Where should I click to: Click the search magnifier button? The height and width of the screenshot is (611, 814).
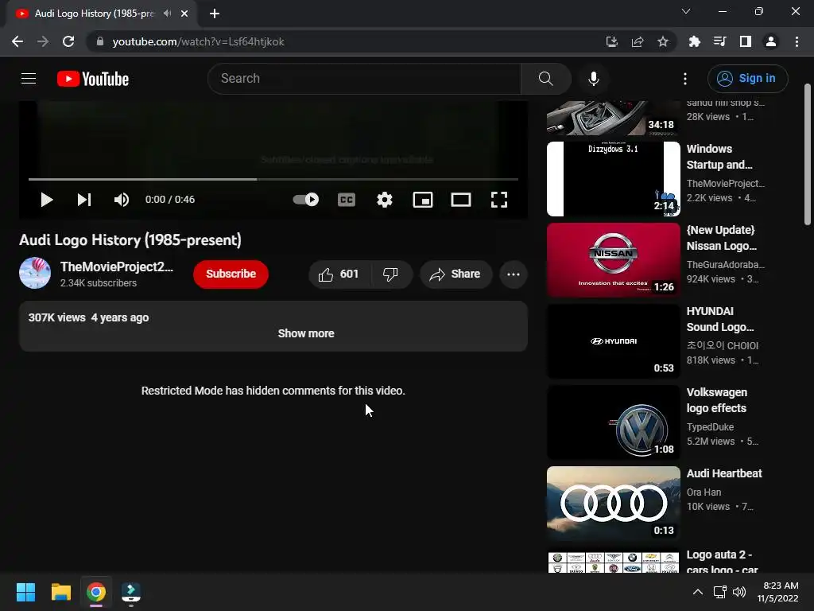pos(545,79)
